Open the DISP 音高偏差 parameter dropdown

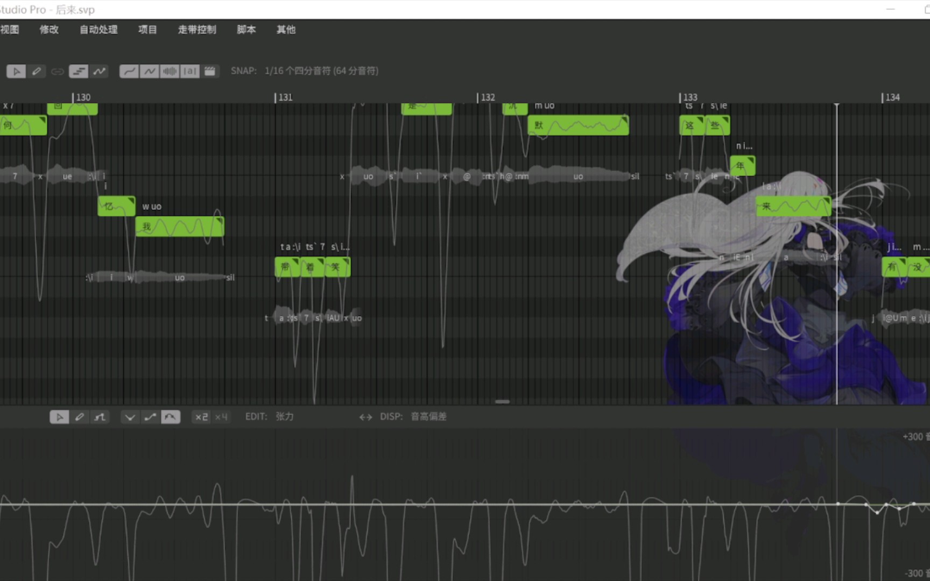(429, 416)
